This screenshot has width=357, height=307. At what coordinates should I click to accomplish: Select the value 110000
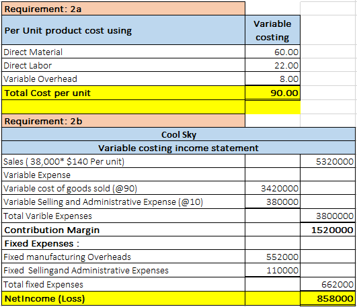click(272, 270)
